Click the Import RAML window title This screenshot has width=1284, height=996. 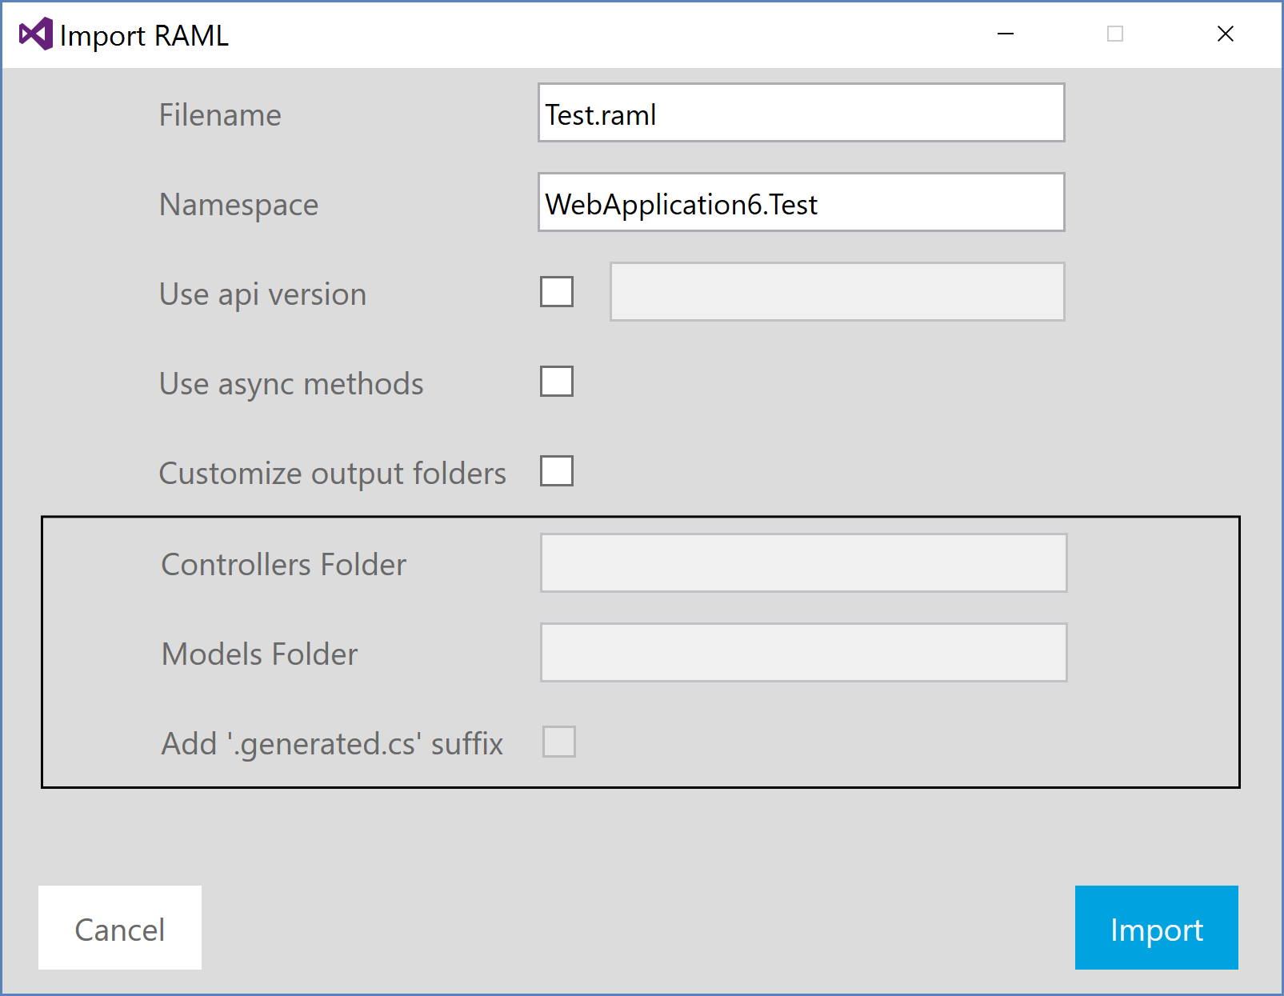[144, 36]
